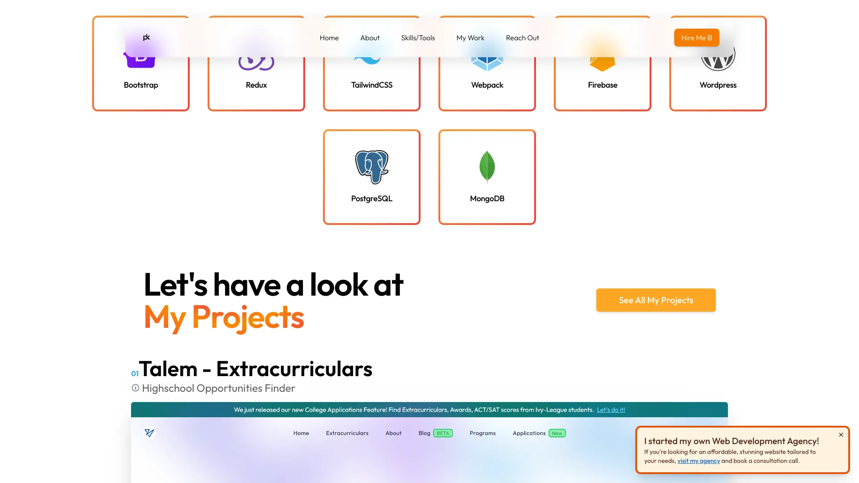The width and height of the screenshot is (859, 483).
Task: Expand the About navigation dropdown
Action: point(370,37)
